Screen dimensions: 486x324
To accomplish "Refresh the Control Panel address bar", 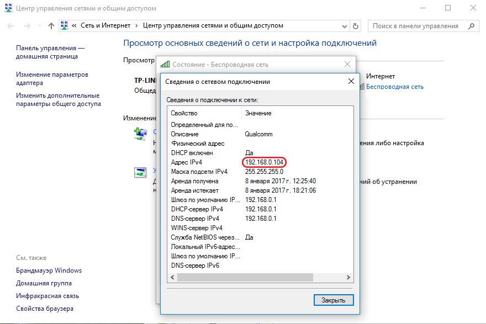I will click(x=356, y=26).
